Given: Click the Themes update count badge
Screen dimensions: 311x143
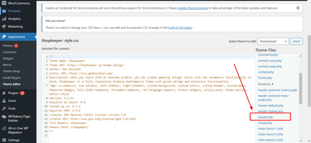Looking at the screenshot, I should pos(16,46).
